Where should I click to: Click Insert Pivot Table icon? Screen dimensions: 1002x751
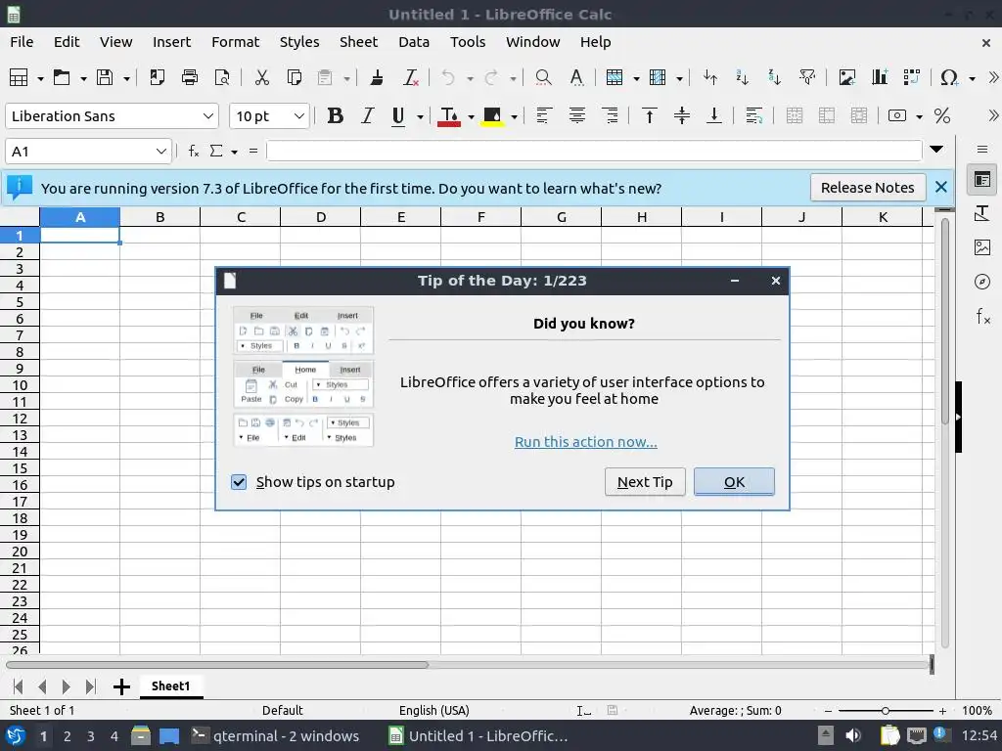tap(912, 77)
